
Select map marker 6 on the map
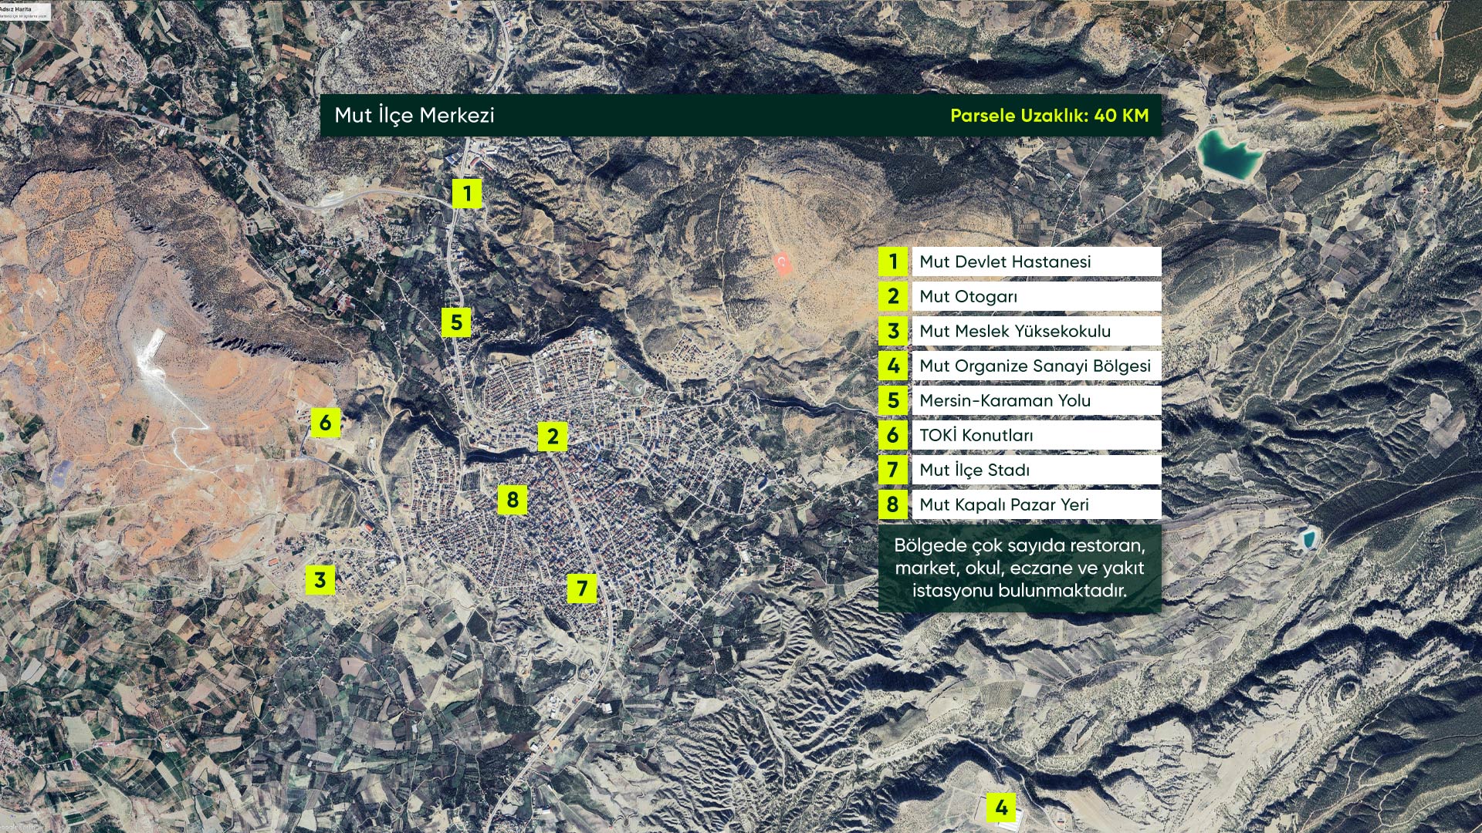325,422
